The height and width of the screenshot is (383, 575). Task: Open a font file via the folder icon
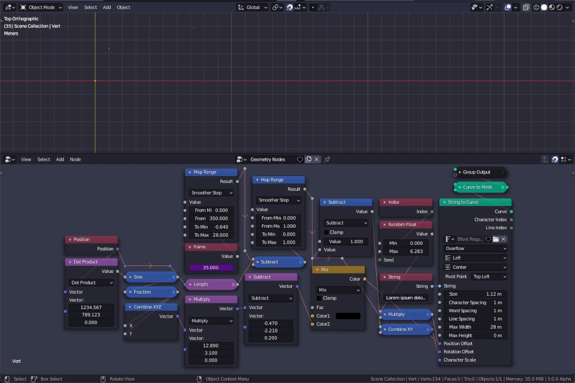pyautogui.click(x=496, y=239)
